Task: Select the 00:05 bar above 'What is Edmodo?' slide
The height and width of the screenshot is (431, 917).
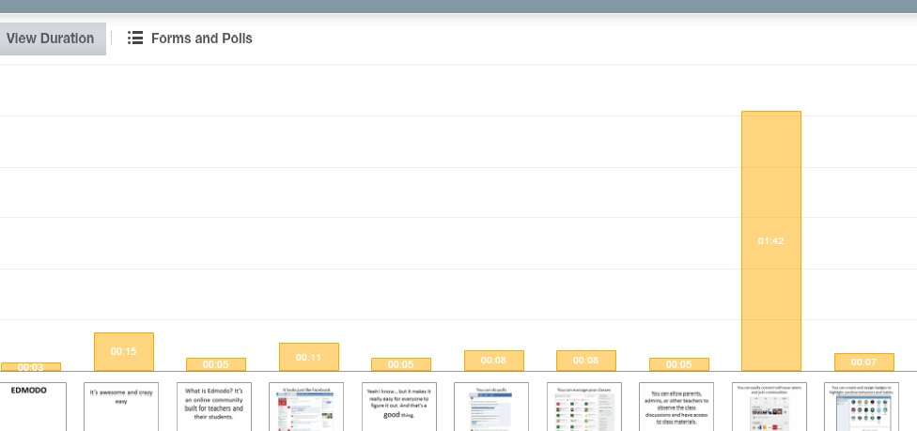Action: point(215,364)
